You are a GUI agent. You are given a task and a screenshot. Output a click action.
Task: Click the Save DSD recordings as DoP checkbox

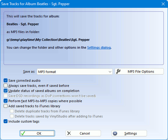(x=6, y=96)
